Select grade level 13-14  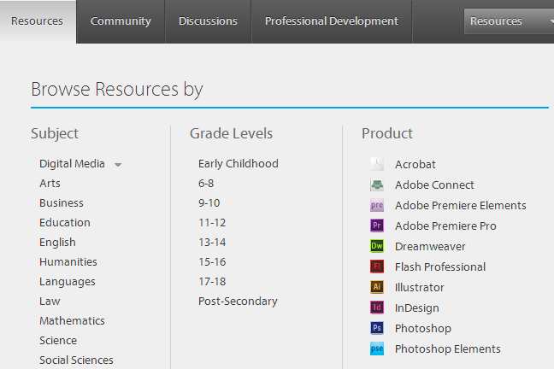click(x=212, y=243)
